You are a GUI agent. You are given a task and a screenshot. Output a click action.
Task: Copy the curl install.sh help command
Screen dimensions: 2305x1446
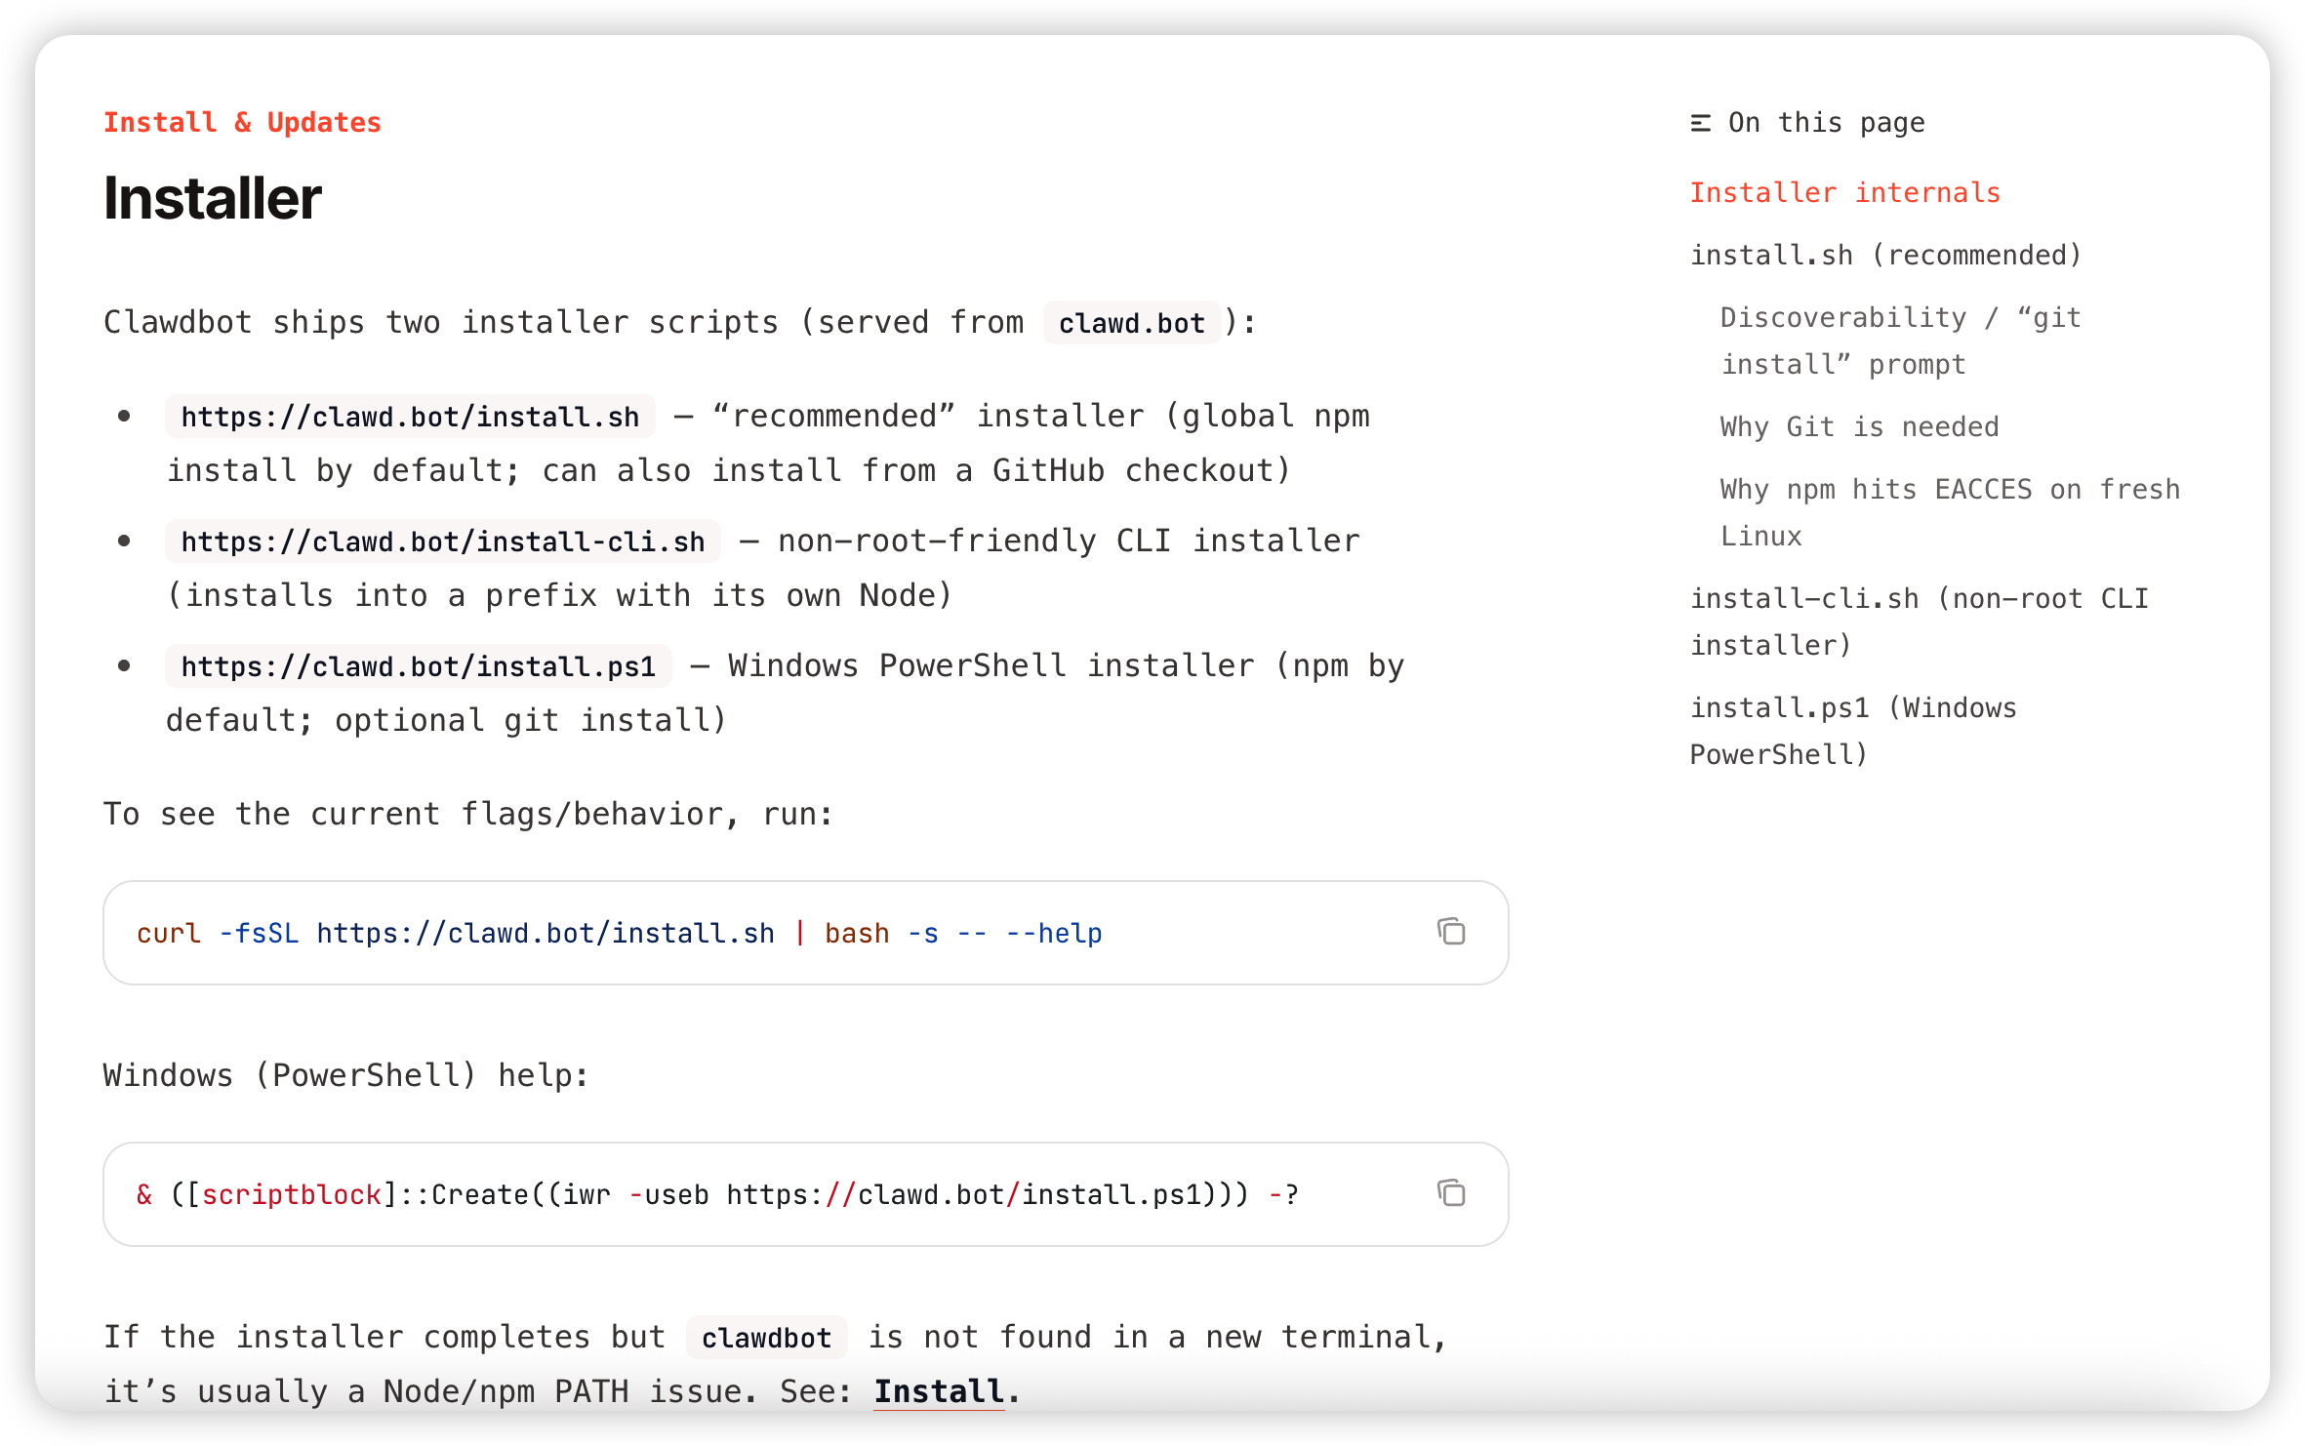pos(1451,932)
